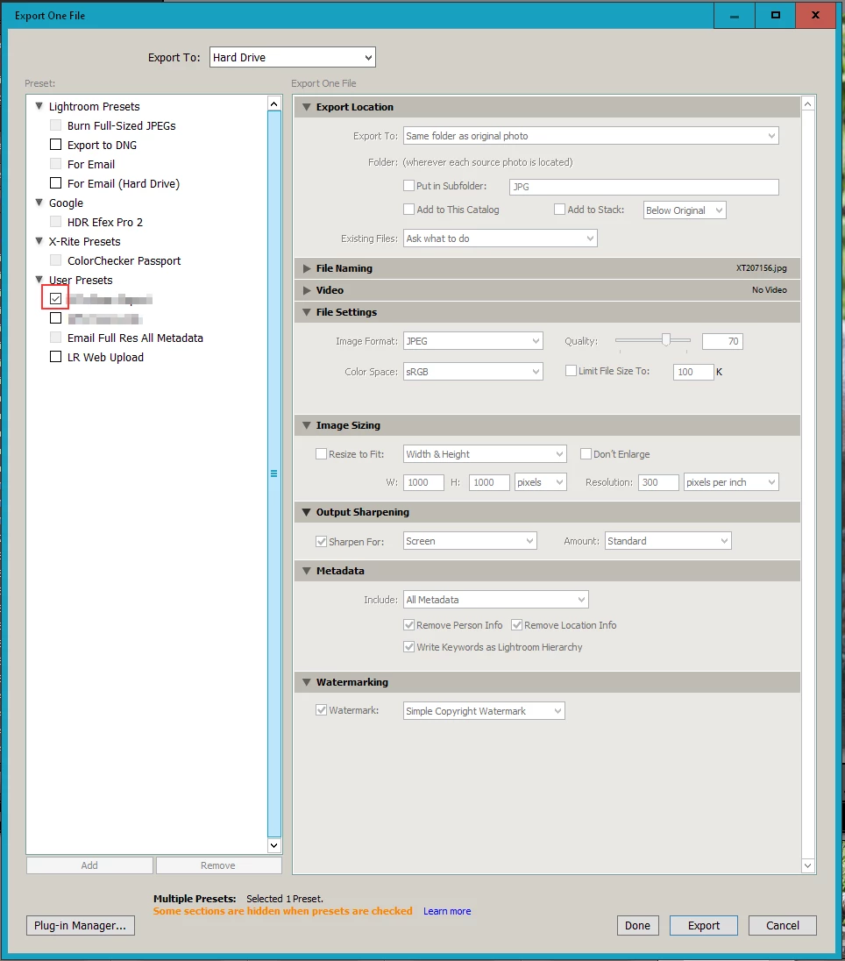The height and width of the screenshot is (961, 845).
Task: Open the pixels per inch dropdown
Action: click(731, 482)
